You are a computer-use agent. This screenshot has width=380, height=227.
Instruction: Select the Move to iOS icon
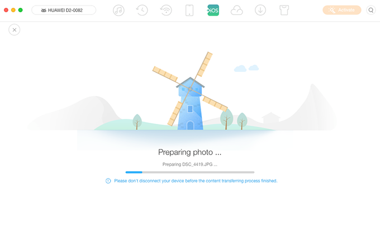tap(213, 11)
